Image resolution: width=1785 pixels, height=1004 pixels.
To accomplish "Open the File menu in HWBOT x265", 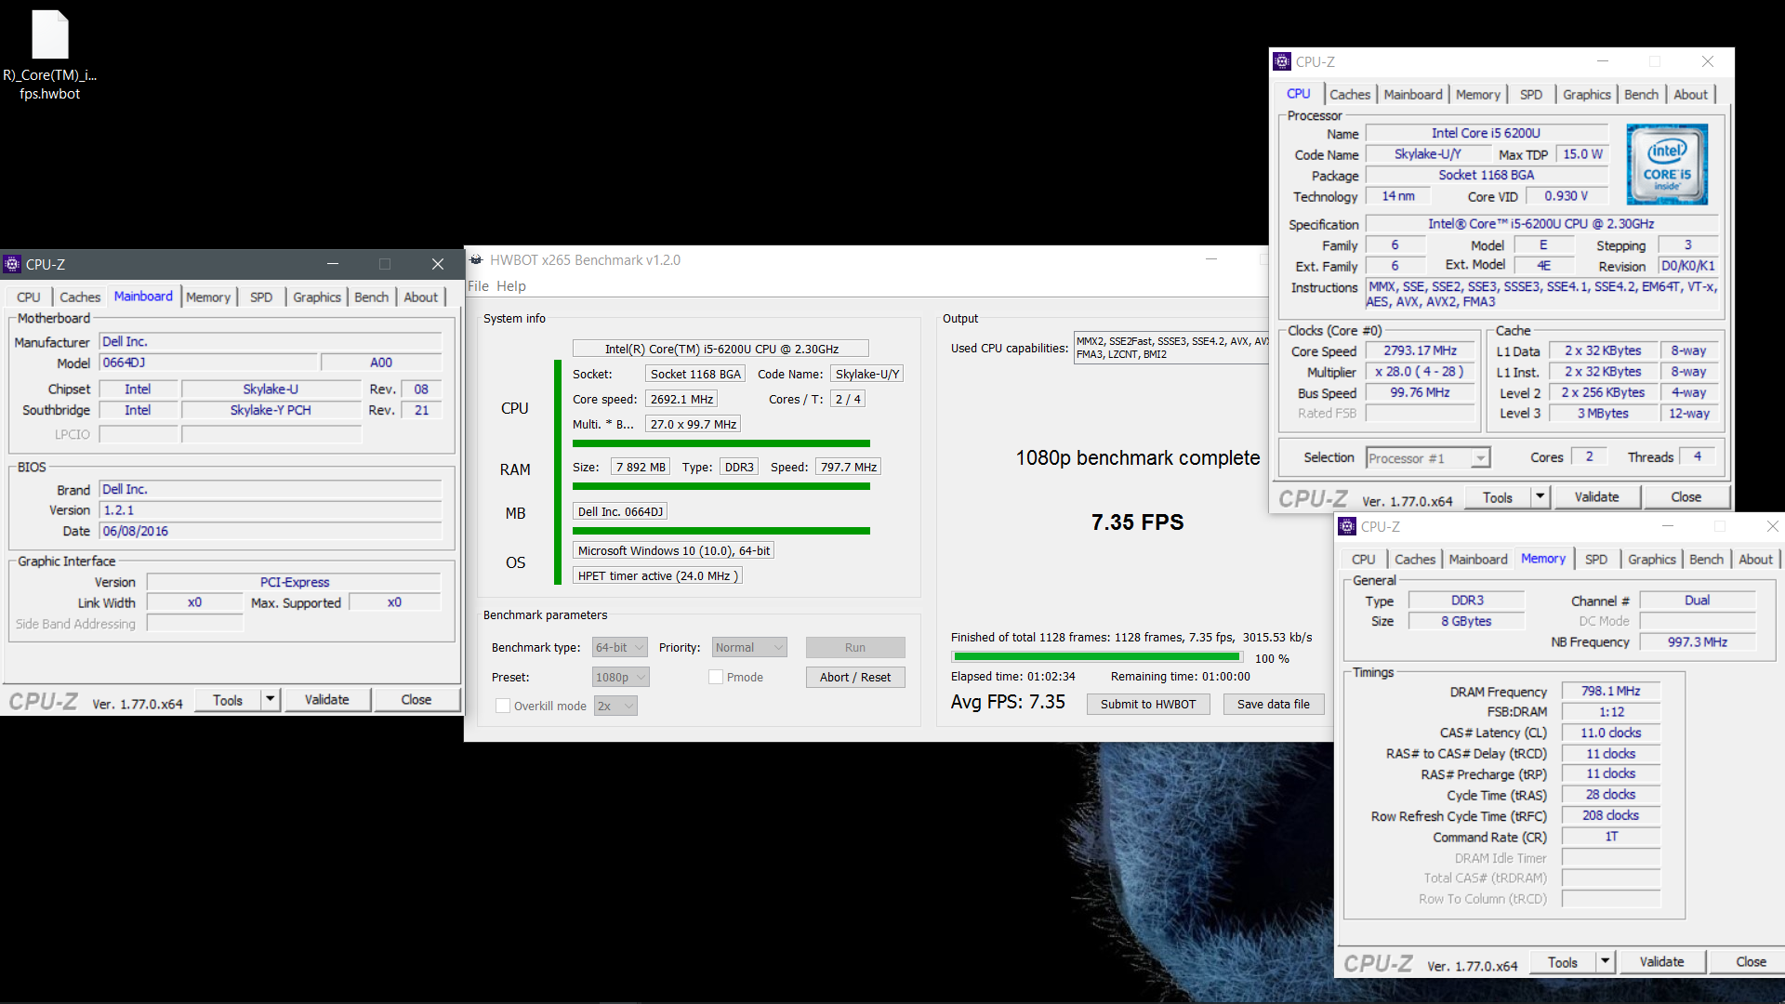I will pos(478,285).
